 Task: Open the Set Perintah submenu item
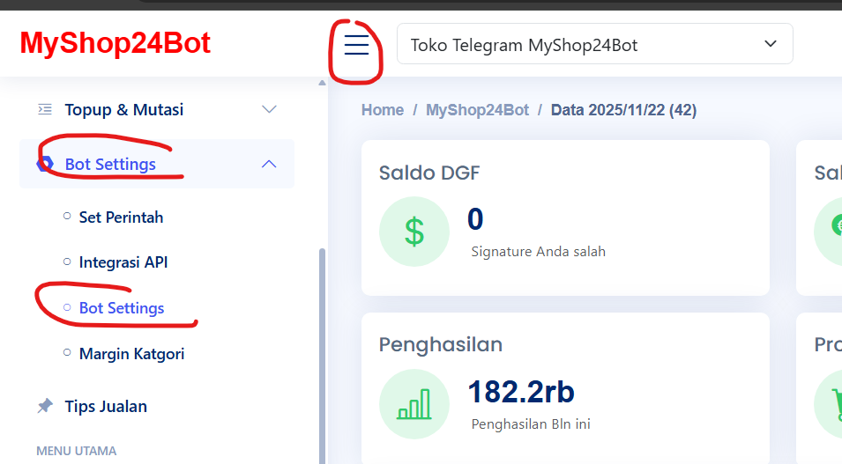point(121,217)
